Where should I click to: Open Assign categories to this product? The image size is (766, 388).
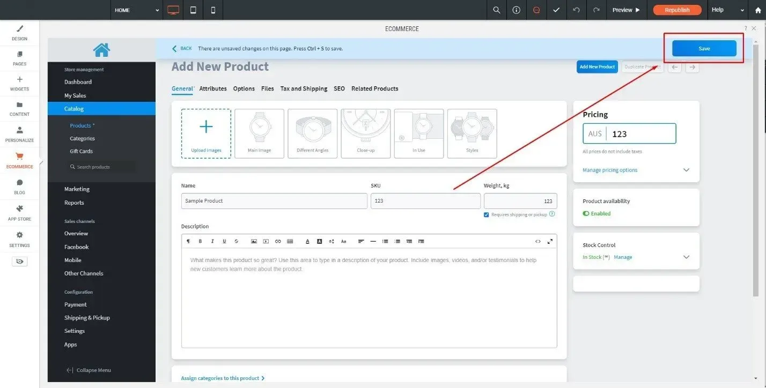[223, 378]
